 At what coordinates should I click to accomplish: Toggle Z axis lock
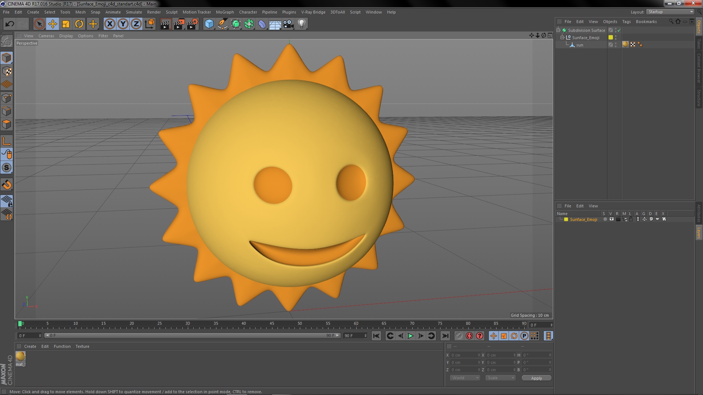tap(136, 24)
